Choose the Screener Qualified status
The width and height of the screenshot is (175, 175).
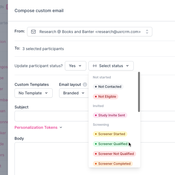(111, 144)
